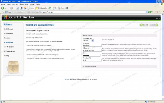Click the History icon in toolbar
Viewport: 164px width, 103px height.
click(x=50, y=8)
